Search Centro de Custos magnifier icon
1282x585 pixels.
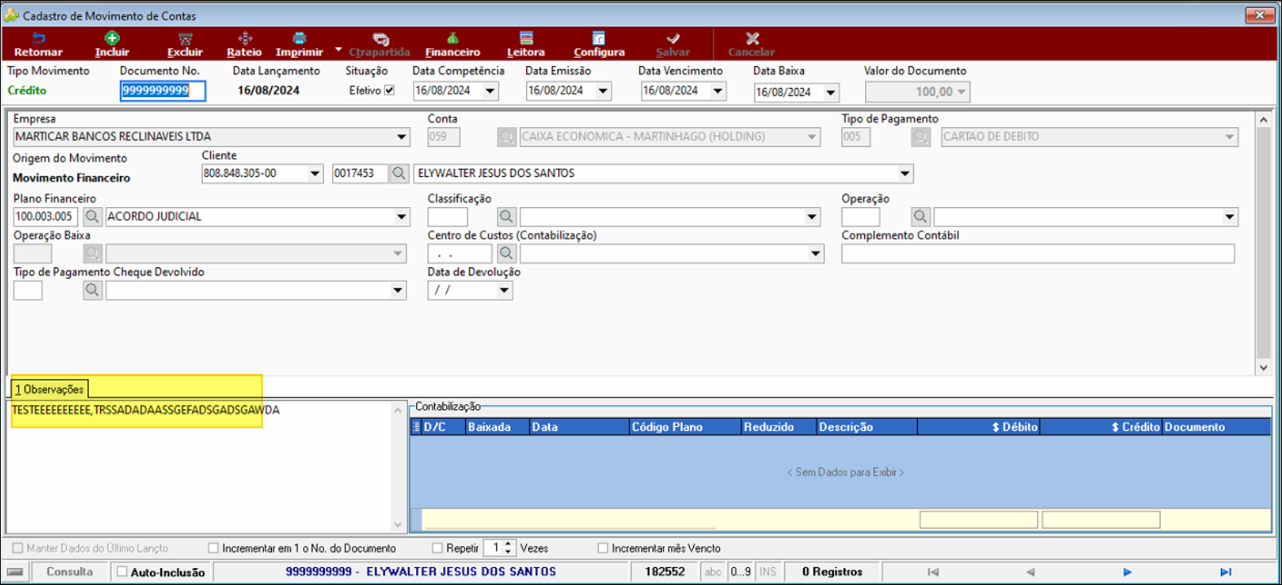(x=507, y=253)
